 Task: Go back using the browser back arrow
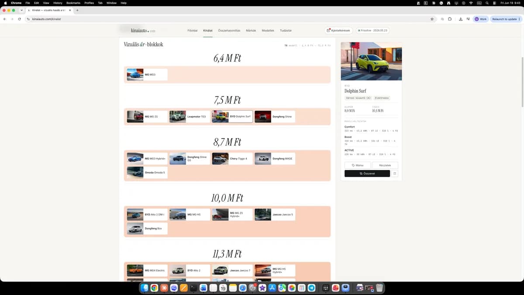(x=5, y=19)
